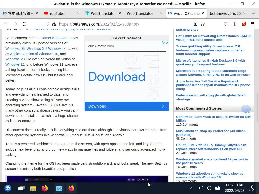This screenshot has width=259, height=194.
Task: Switch to active Firefox window in taskbar
Action: pyautogui.click(x=71, y=188)
